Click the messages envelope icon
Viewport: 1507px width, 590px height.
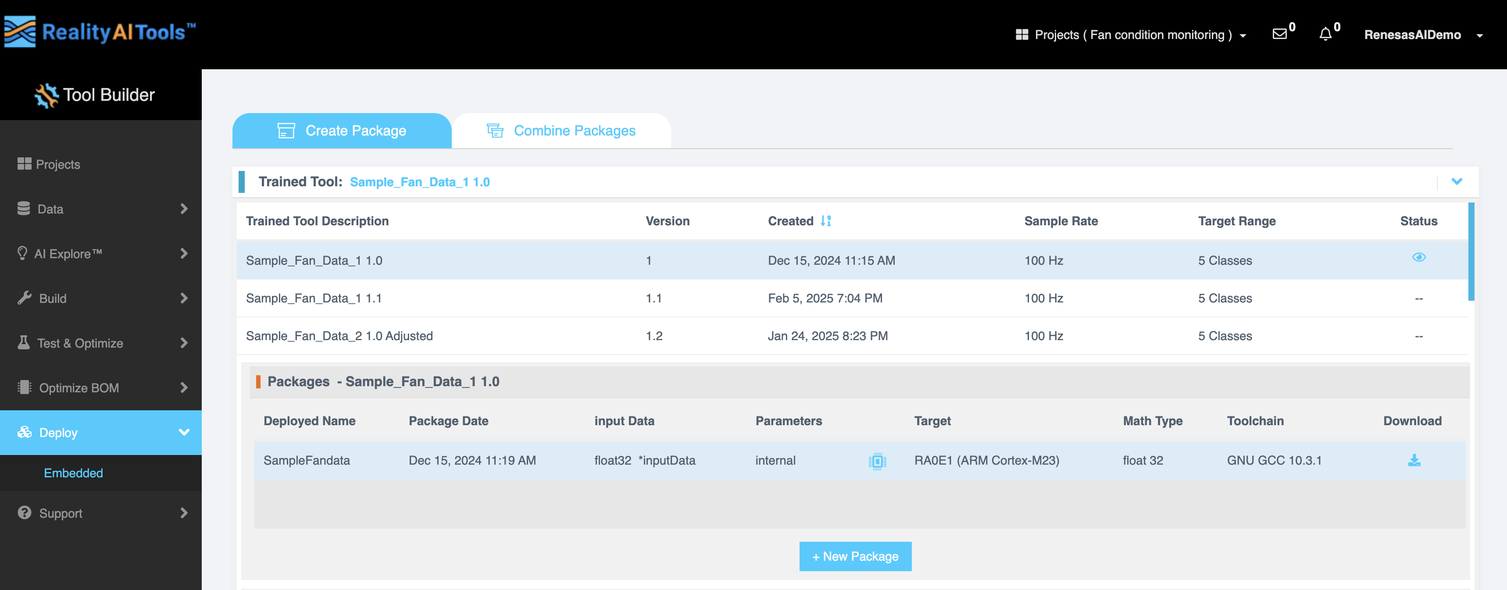point(1279,35)
